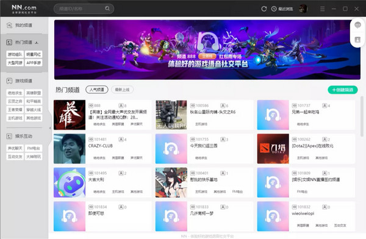Image resolution: width=366 pixels, height=239 pixels.
Task: Click 互动交友 tag on channel 101832
Action: point(340,226)
